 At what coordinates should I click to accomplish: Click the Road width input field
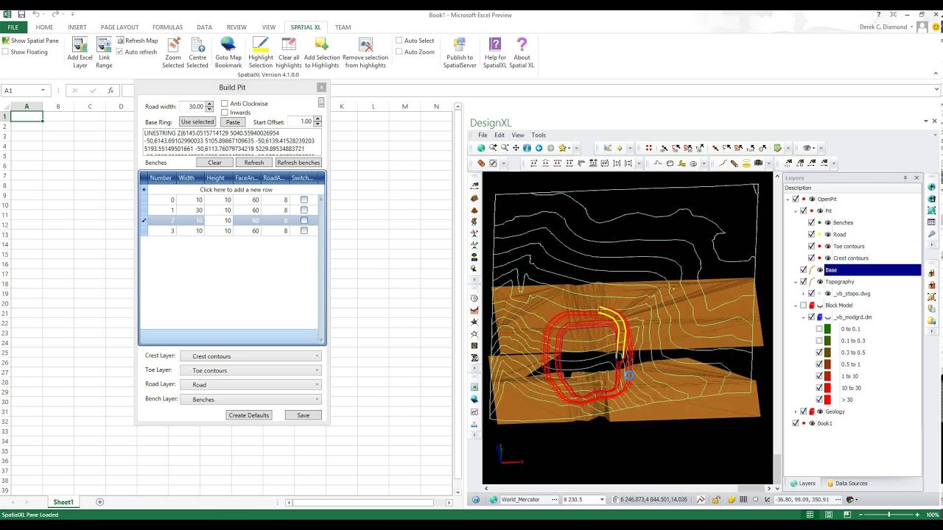(192, 107)
